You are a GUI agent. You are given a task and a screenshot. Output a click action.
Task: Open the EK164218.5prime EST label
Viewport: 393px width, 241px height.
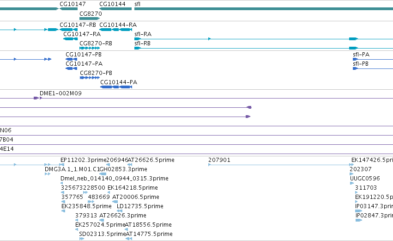click(x=133, y=188)
